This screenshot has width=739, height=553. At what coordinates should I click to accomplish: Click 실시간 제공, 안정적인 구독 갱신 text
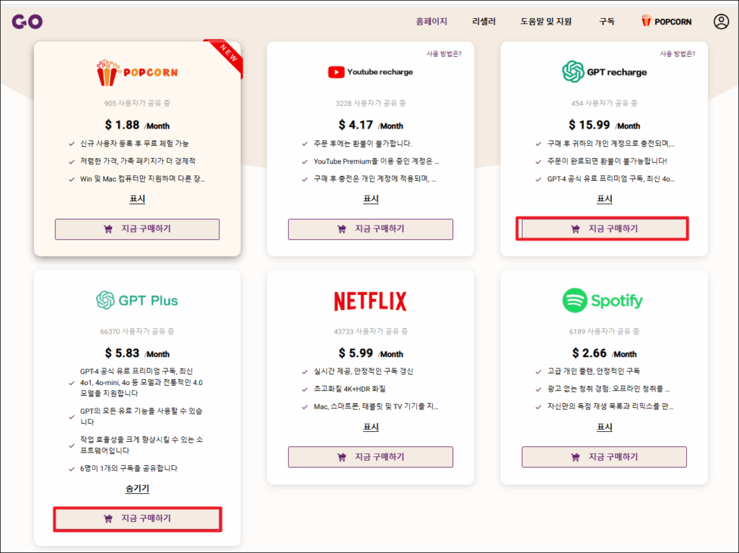pos(364,371)
